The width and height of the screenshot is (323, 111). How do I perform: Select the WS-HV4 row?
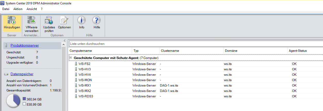click(196, 74)
